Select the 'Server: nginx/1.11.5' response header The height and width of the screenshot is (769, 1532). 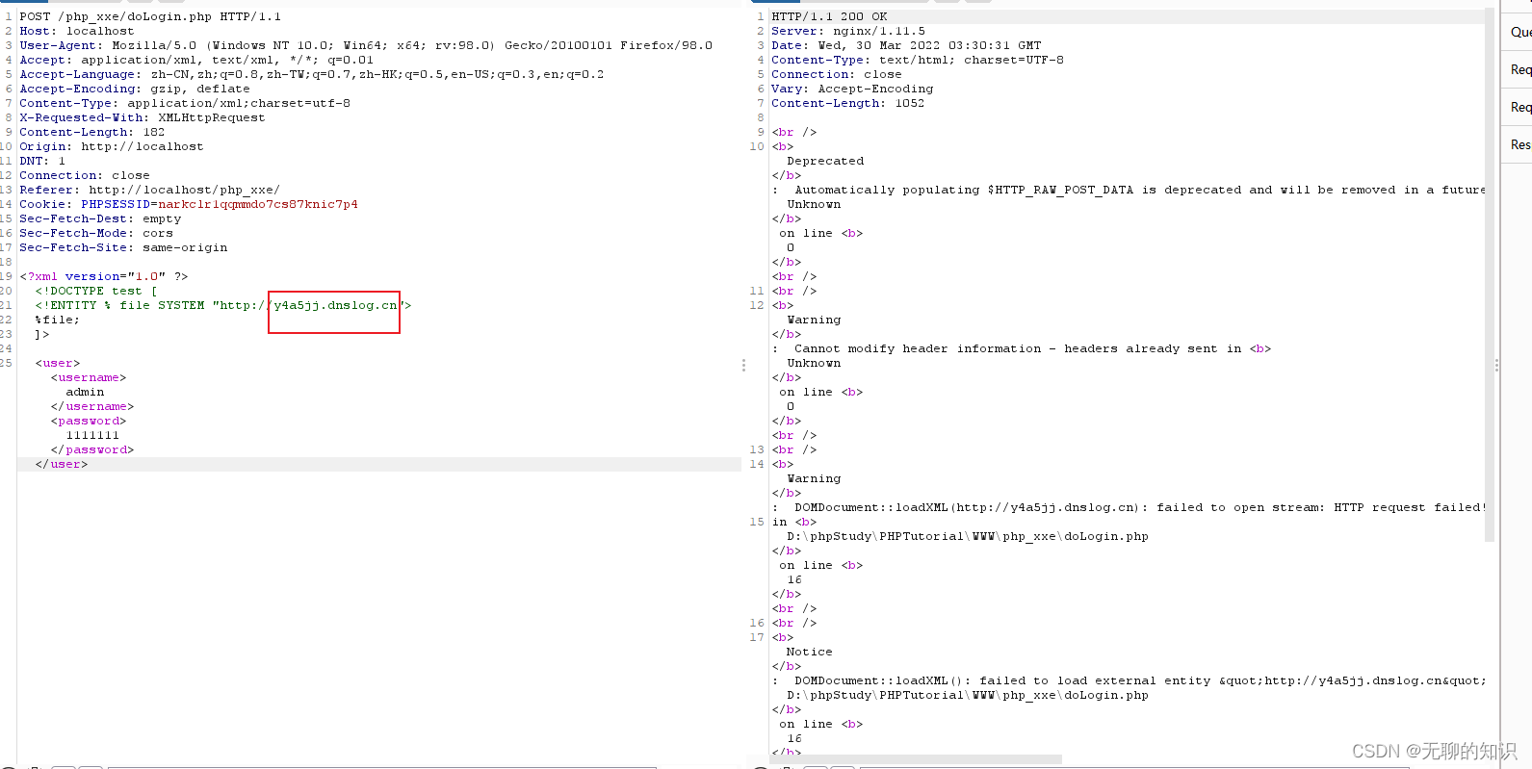click(848, 31)
